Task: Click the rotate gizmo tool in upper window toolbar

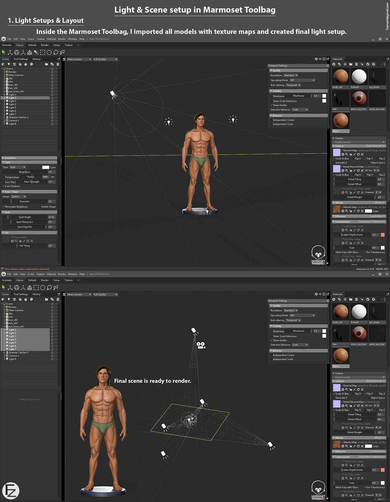Action: pyautogui.click(x=17, y=52)
